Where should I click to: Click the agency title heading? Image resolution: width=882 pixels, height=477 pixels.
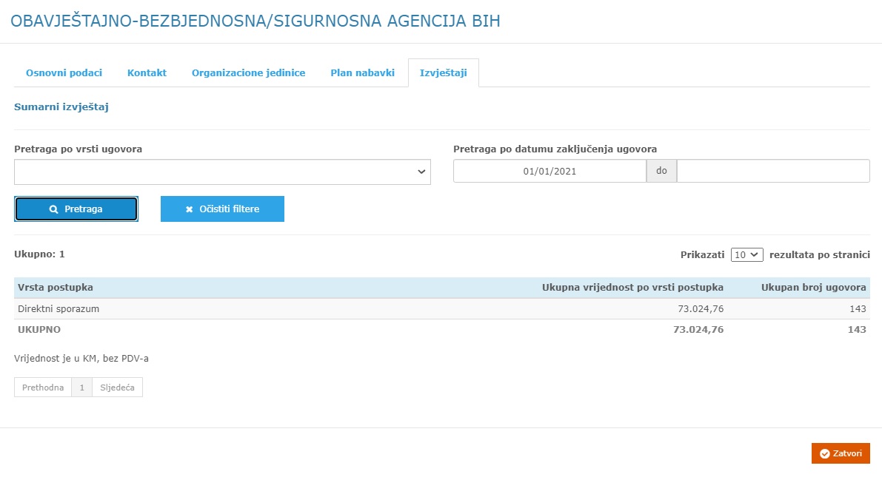[255, 21]
